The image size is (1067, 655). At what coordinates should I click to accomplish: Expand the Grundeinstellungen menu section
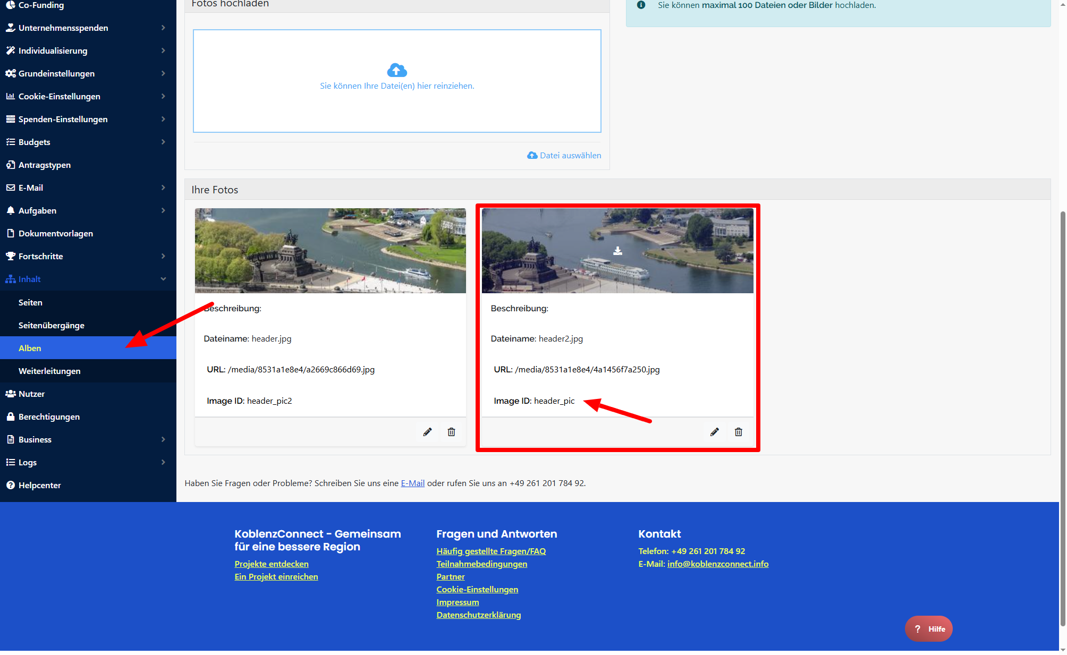click(x=56, y=73)
